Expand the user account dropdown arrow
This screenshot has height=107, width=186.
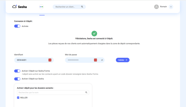[x=171, y=7]
